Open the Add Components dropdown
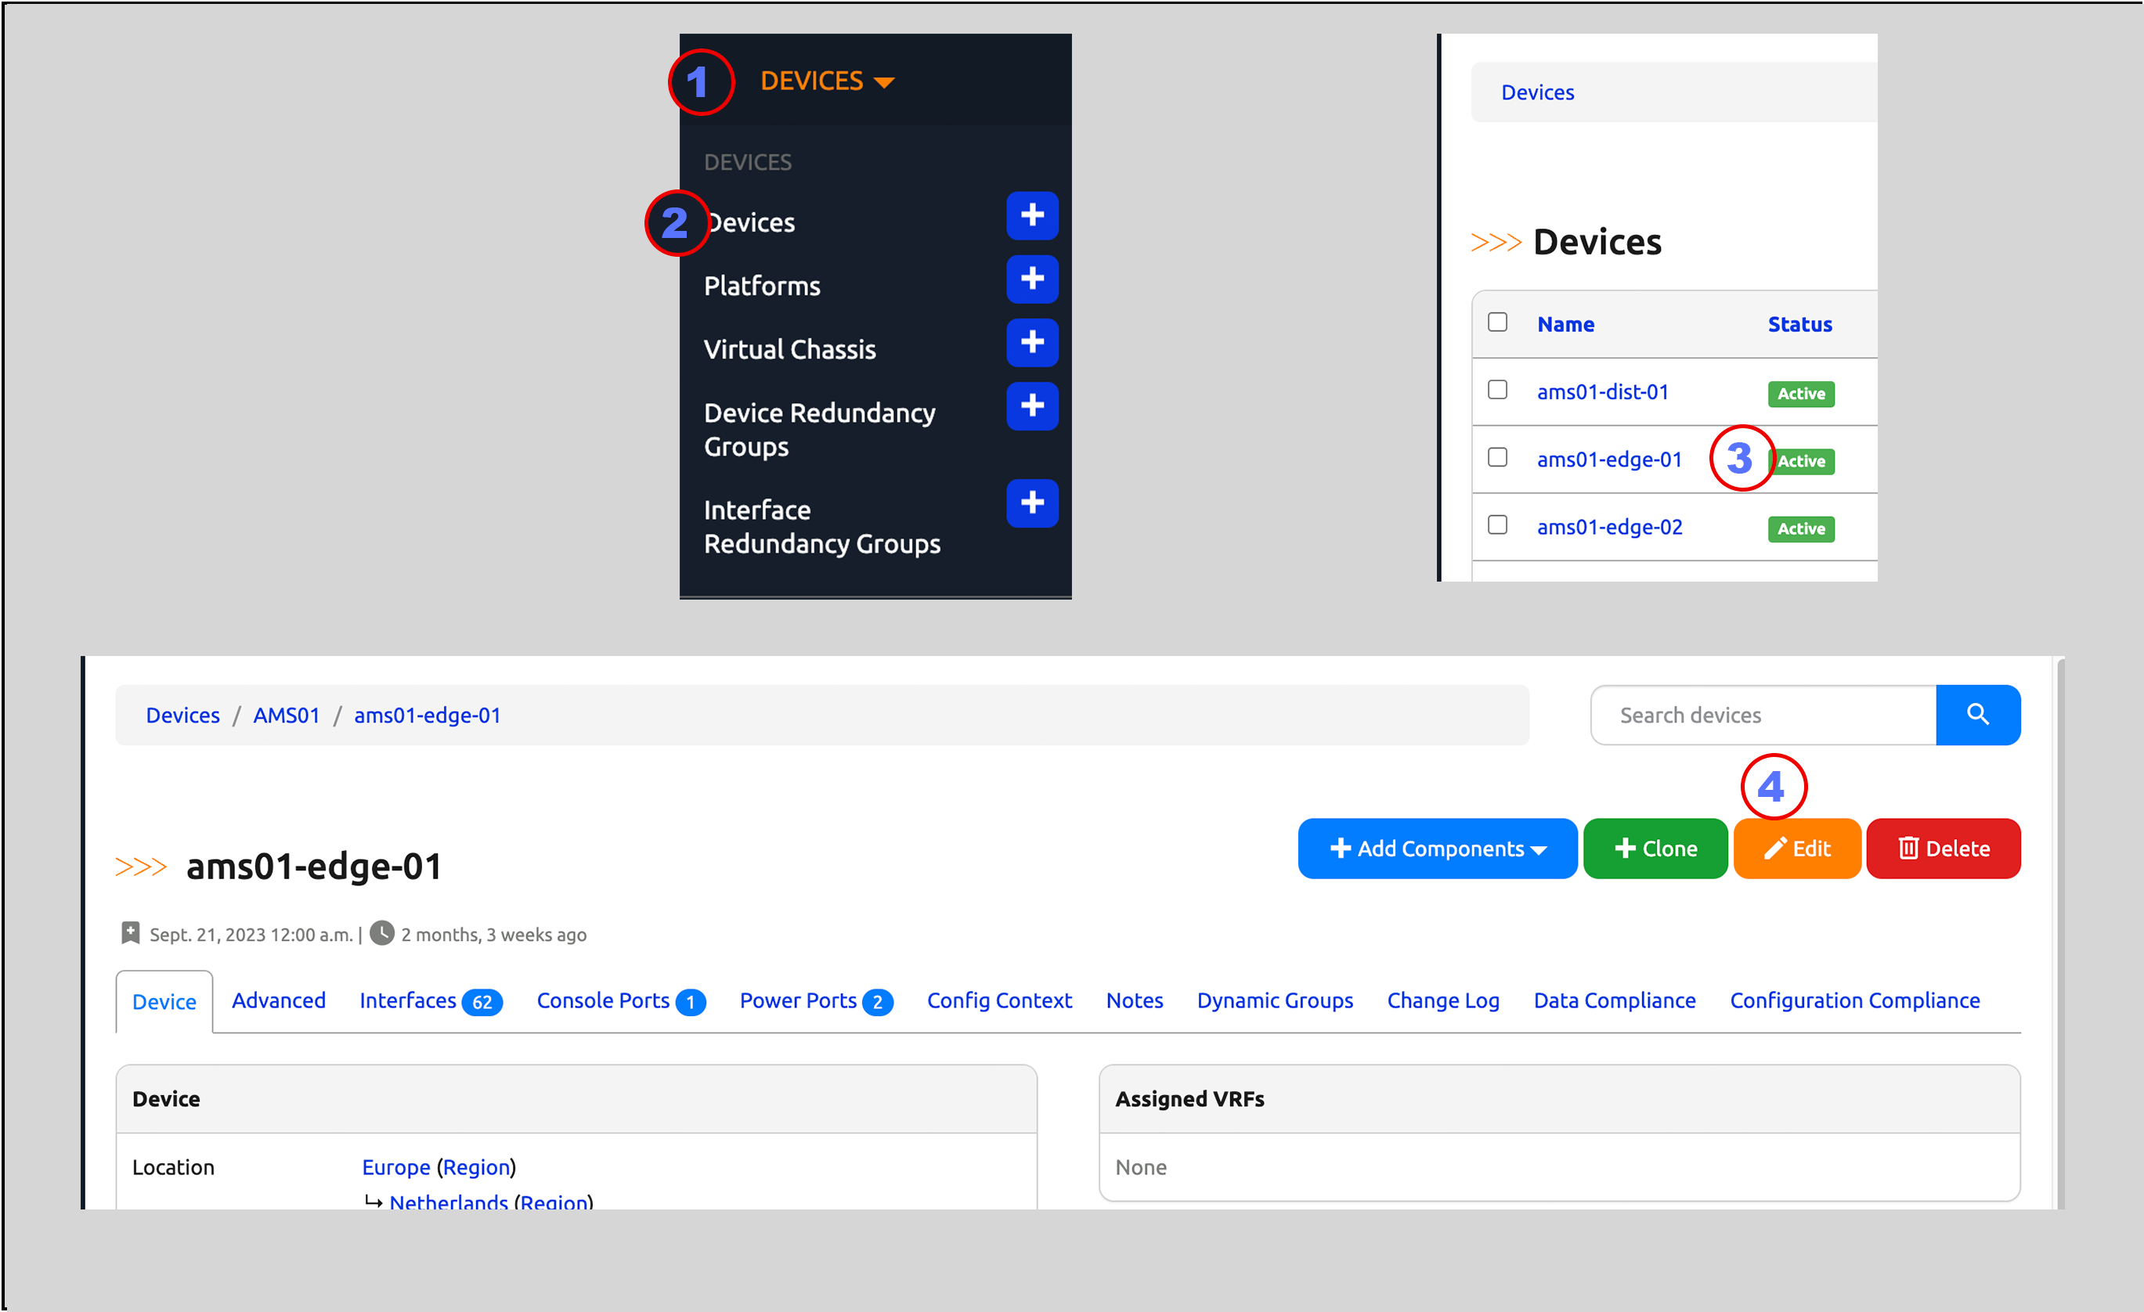Screen dimensions: 2144x1312 click(x=1437, y=849)
